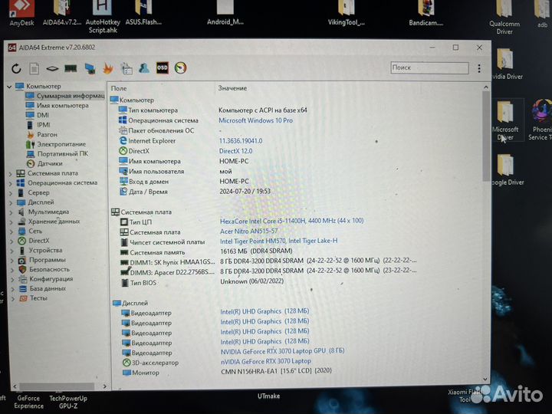Open the Phoenix Service Tool desktop icon
The image size is (552, 414).
point(540,120)
